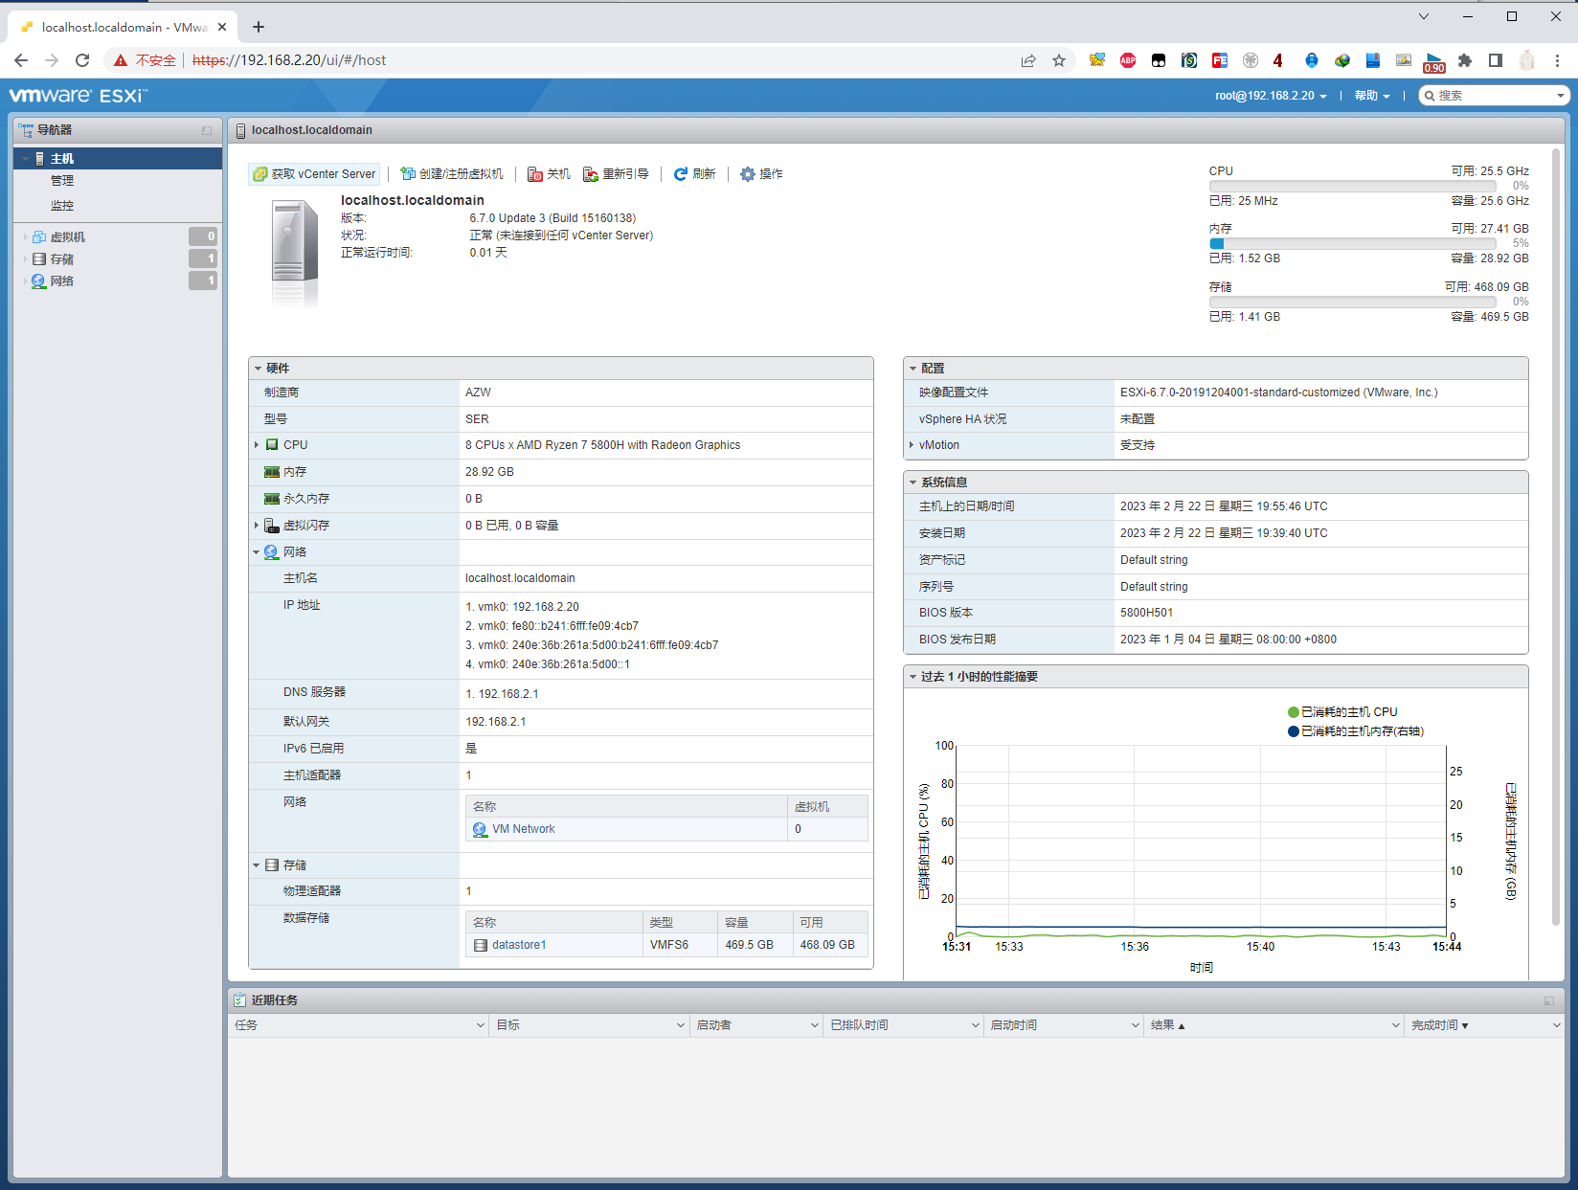Click host adapters count link
This screenshot has width=1578, height=1190.
tap(468, 775)
